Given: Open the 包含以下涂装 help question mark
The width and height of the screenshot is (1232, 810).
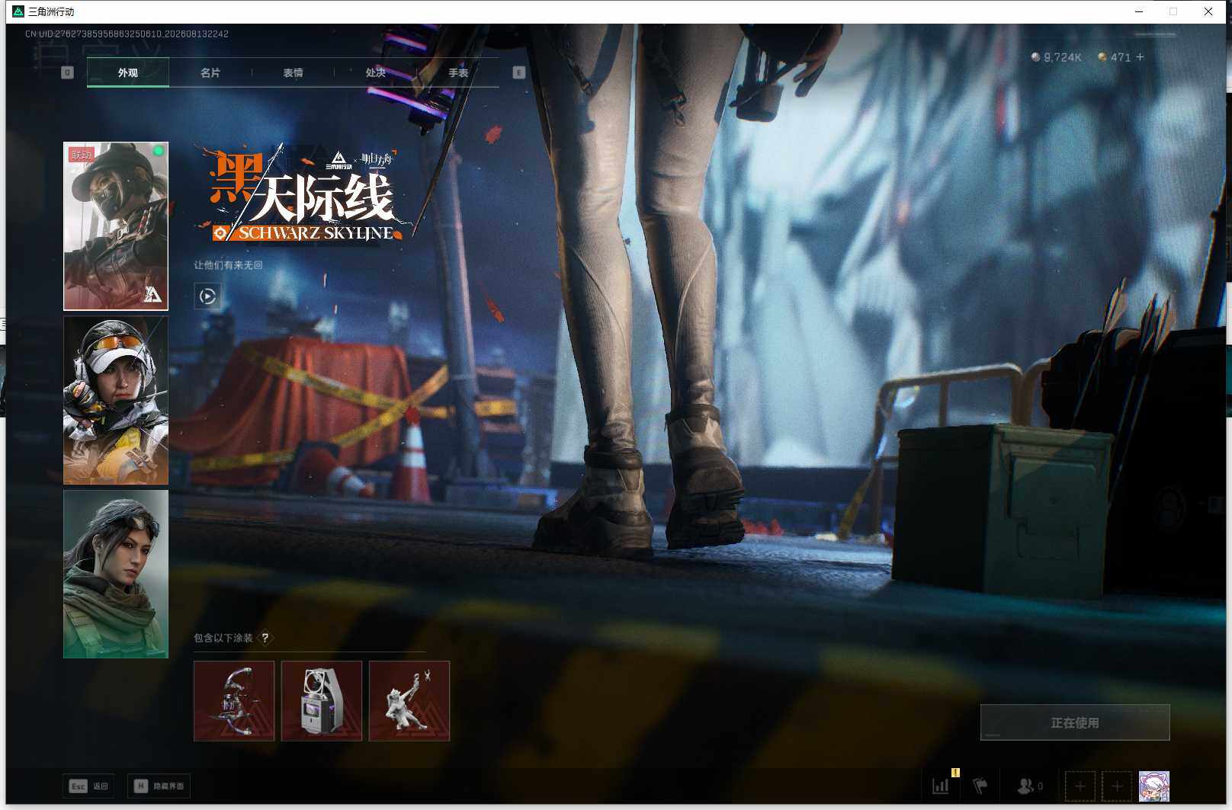Looking at the screenshot, I should click(265, 638).
